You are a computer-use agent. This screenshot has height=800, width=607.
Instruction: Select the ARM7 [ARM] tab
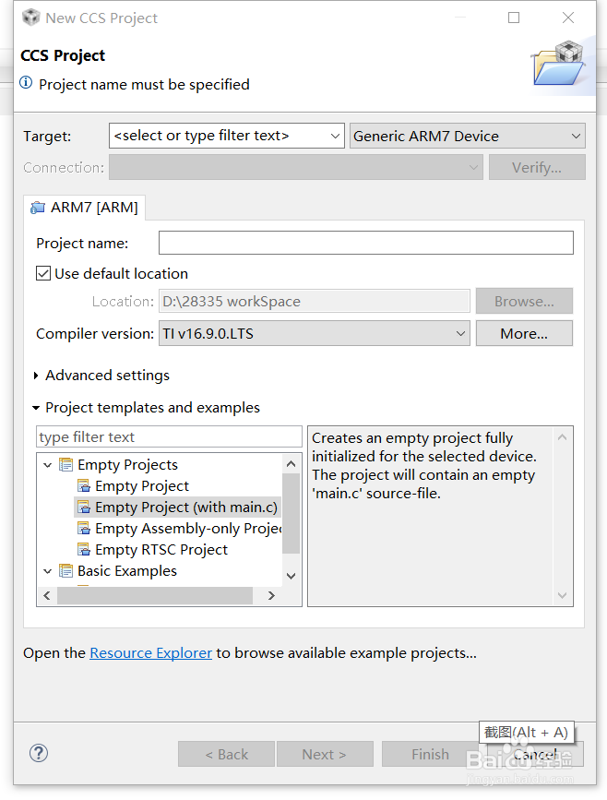[85, 208]
